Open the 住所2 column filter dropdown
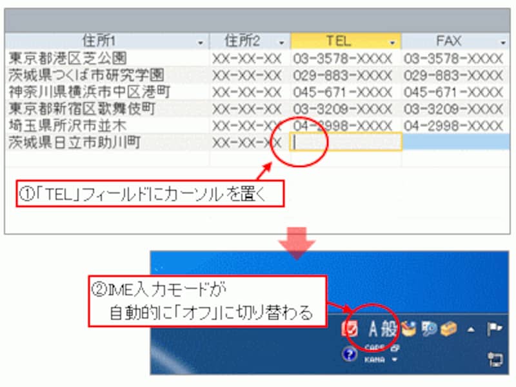 click(x=281, y=43)
